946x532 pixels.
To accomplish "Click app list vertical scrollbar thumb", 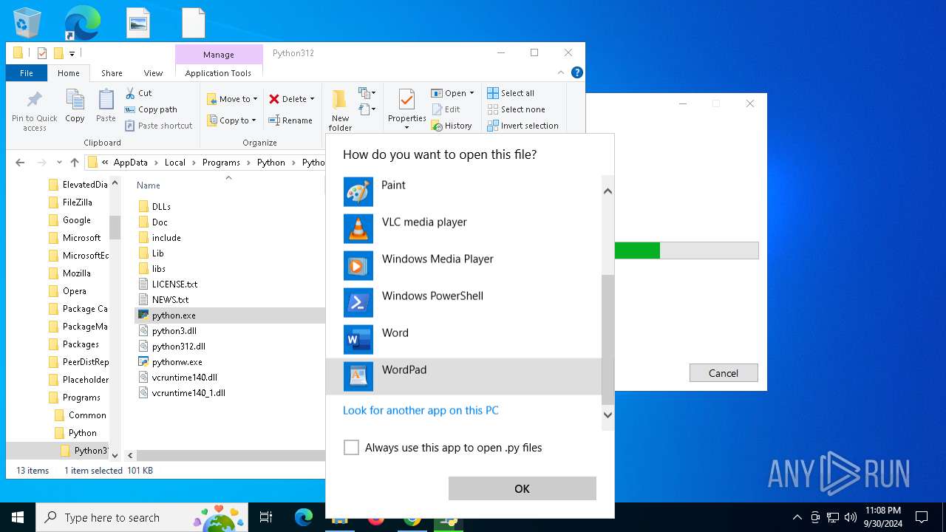I will 608,339.
